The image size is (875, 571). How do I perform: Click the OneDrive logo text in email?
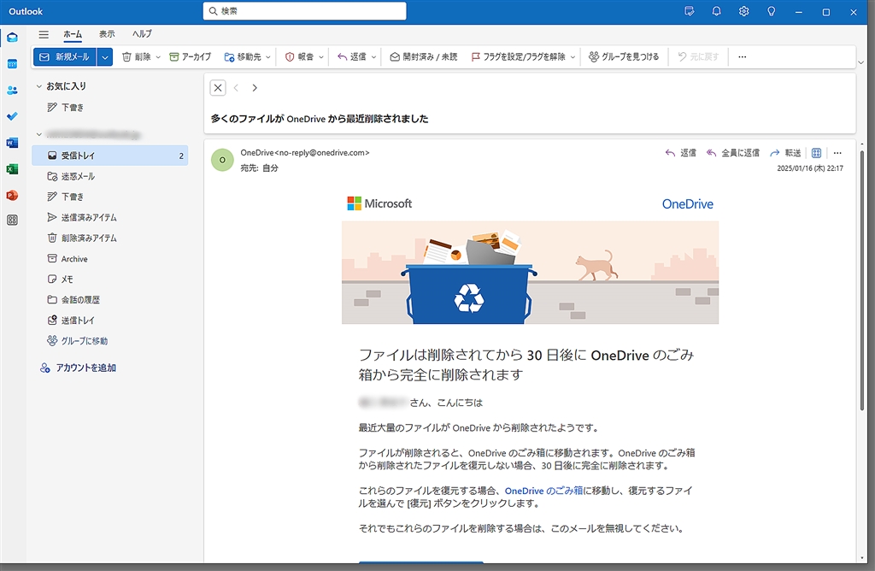(688, 204)
